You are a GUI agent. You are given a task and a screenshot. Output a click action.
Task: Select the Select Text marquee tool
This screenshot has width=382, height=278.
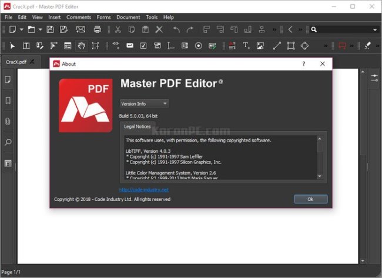pos(95,46)
